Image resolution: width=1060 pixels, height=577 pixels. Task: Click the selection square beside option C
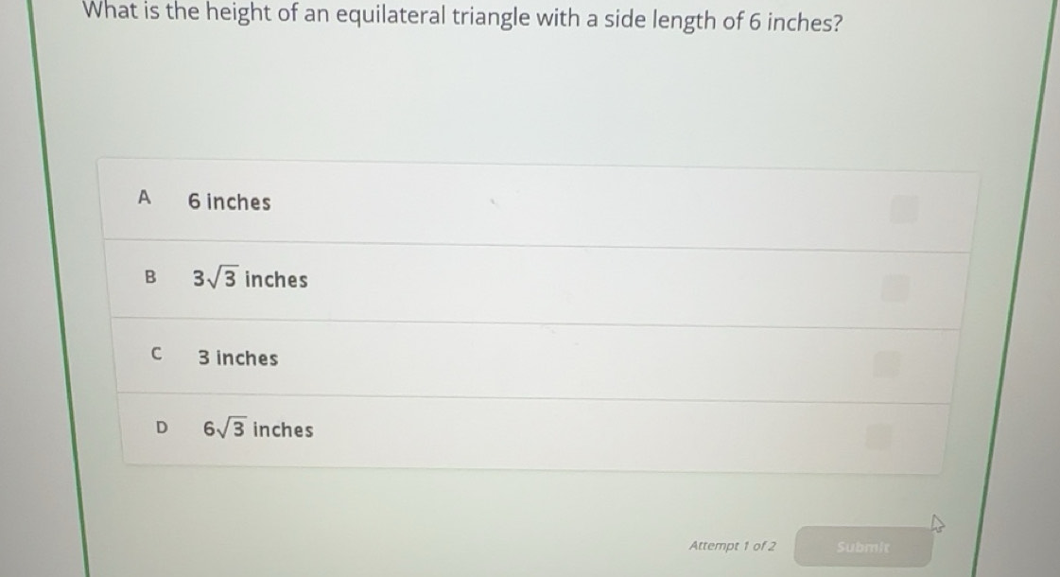pyautogui.click(x=885, y=364)
